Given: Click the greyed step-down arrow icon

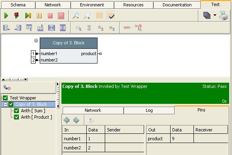Looking at the screenshot, I should pyautogui.click(x=101, y=28).
